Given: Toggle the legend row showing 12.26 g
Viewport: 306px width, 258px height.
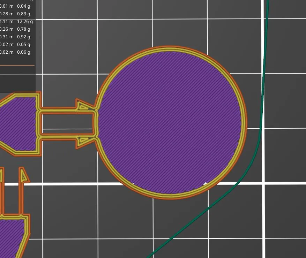Looking at the screenshot, I should [17, 21].
